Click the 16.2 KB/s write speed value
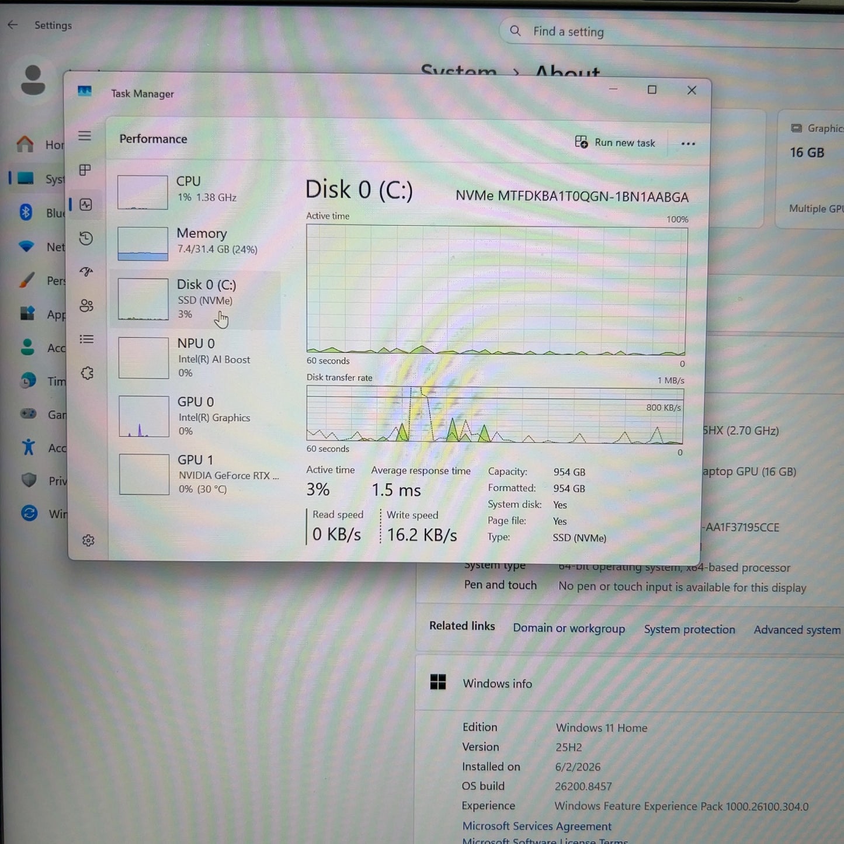 tap(422, 534)
